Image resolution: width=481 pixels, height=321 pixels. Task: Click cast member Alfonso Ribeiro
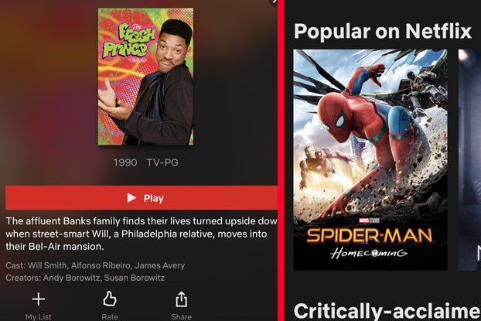point(101,265)
